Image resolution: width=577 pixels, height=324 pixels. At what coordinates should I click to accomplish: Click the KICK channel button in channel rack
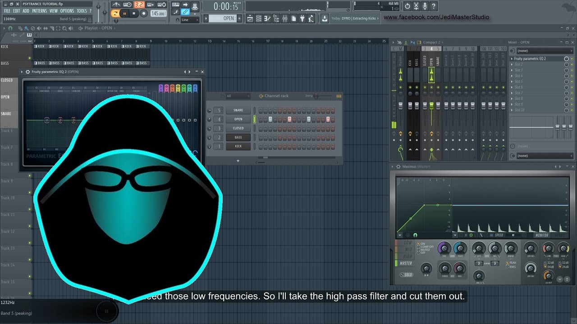[x=238, y=146]
